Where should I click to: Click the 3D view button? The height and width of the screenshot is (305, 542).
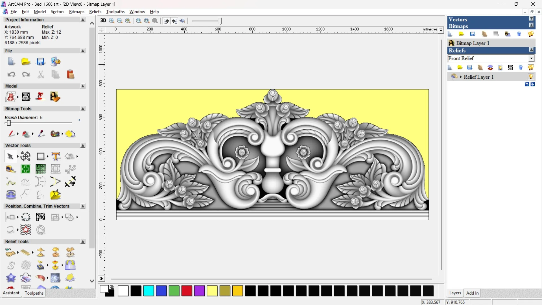pyautogui.click(x=103, y=21)
